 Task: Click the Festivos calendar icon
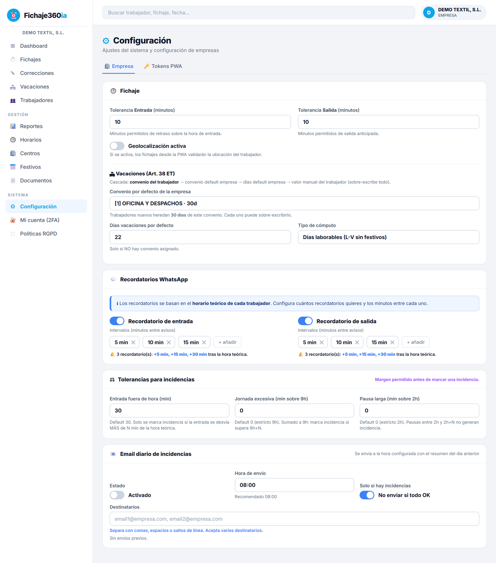click(x=13, y=167)
